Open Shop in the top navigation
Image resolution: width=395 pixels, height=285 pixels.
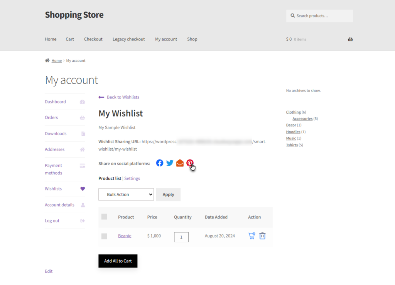click(192, 39)
